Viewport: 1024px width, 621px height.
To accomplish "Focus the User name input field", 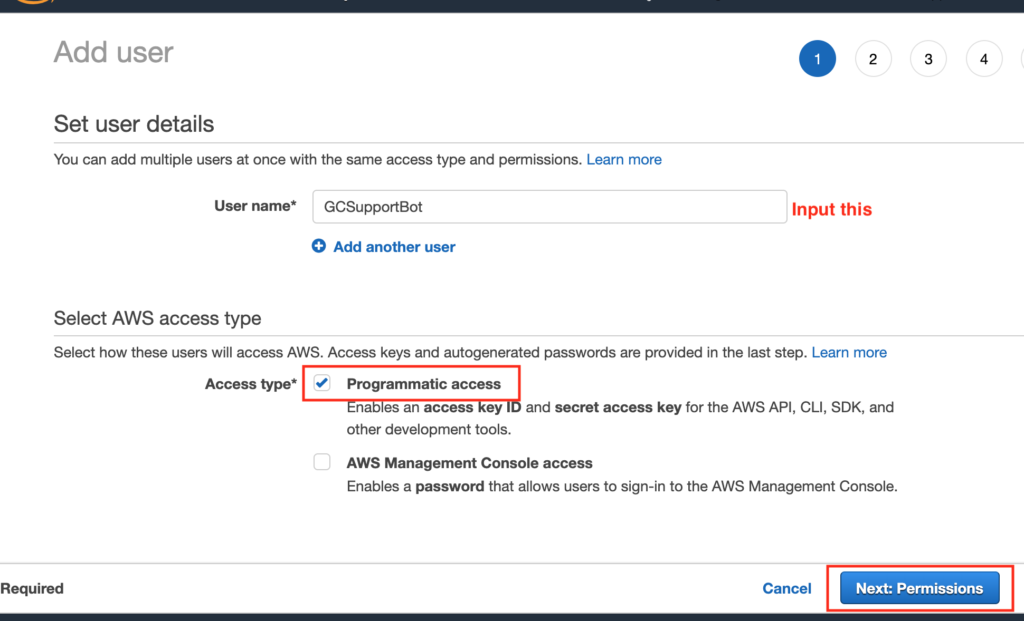I will (549, 207).
